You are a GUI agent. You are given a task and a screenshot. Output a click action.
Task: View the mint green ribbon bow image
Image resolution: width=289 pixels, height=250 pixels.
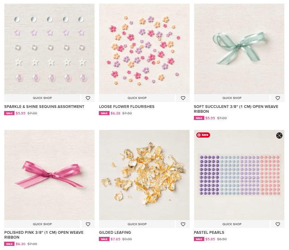tap(239, 49)
